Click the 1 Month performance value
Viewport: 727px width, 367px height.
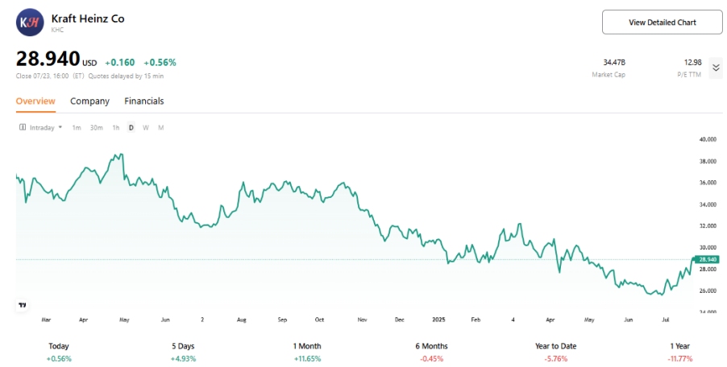pos(306,359)
